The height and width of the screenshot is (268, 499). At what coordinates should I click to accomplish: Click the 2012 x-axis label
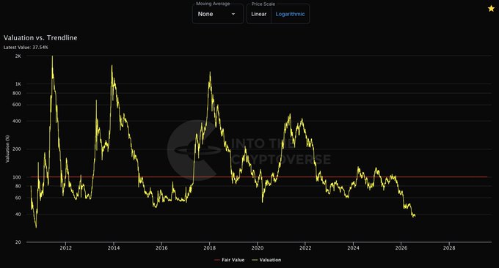click(x=65, y=247)
